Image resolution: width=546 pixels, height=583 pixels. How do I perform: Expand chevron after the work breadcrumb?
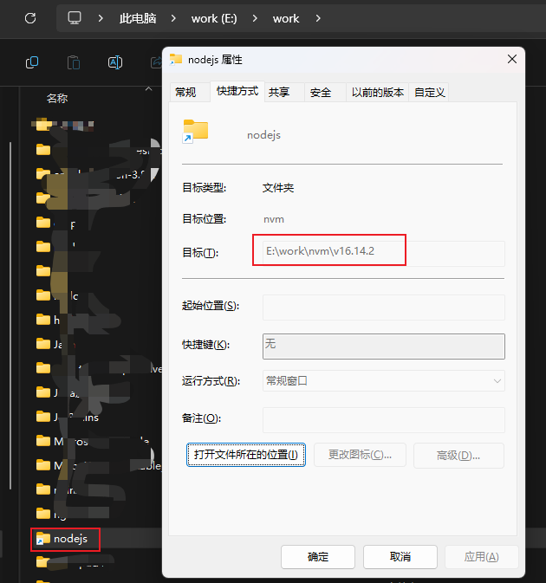[318, 18]
